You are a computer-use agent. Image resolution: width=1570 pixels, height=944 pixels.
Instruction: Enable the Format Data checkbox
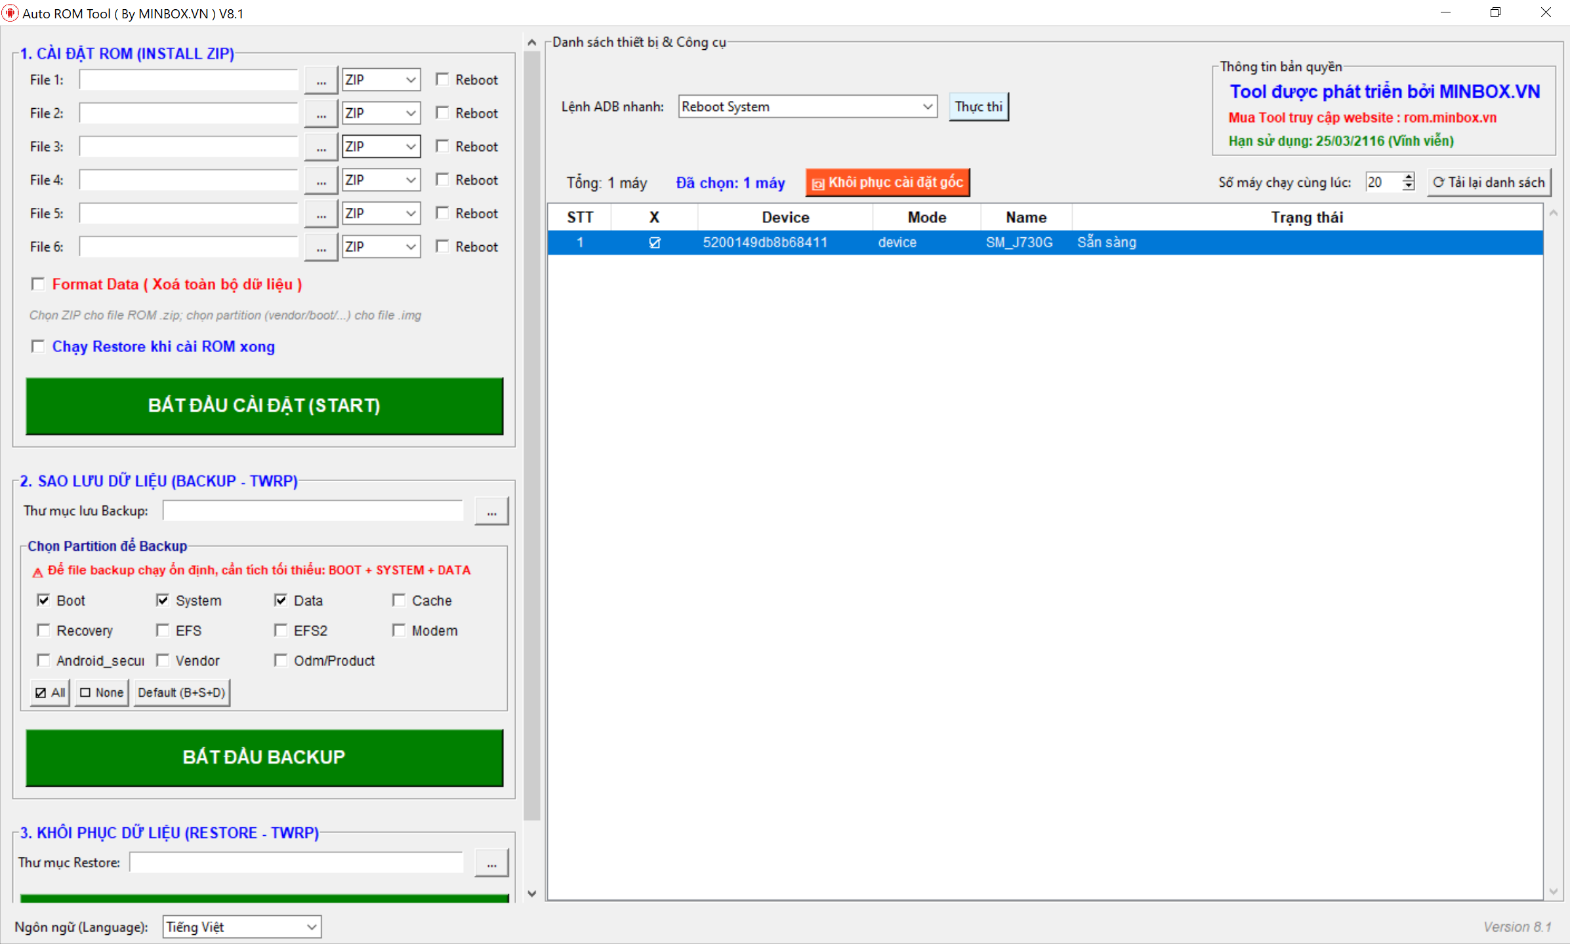pyautogui.click(x=38, y=284)
